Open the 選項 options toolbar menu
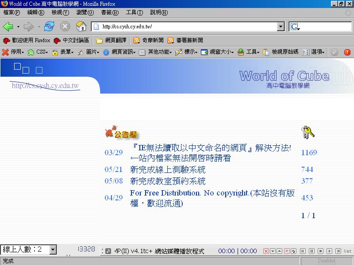The height and width of the screenshot is (266, 354). (x=313, y=52)
